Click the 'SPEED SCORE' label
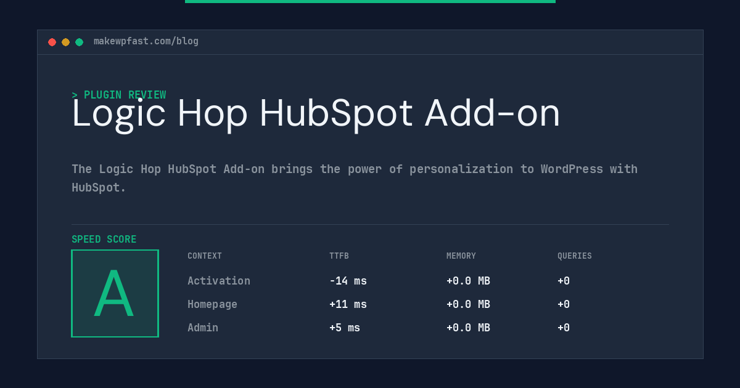Viewport: 740px width, 388px height. click(104, 240)
